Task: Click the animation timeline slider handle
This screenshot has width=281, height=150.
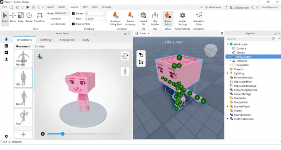Action: point(62,134)
